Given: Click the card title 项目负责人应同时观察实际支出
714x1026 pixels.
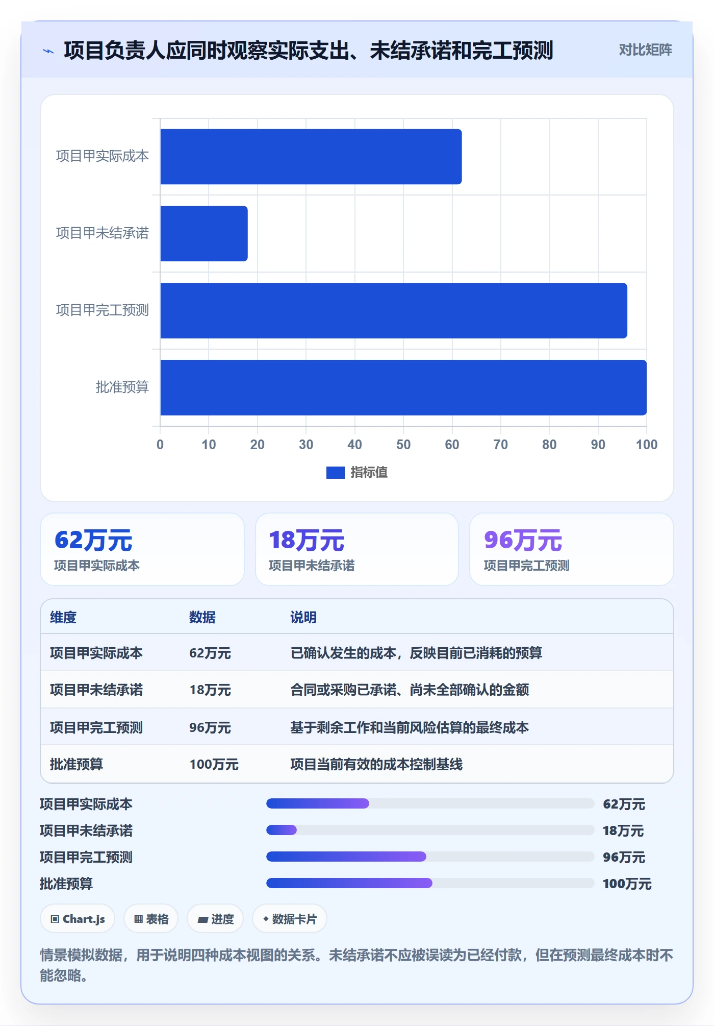Looking at the screenshot, I should coord(309,51).
